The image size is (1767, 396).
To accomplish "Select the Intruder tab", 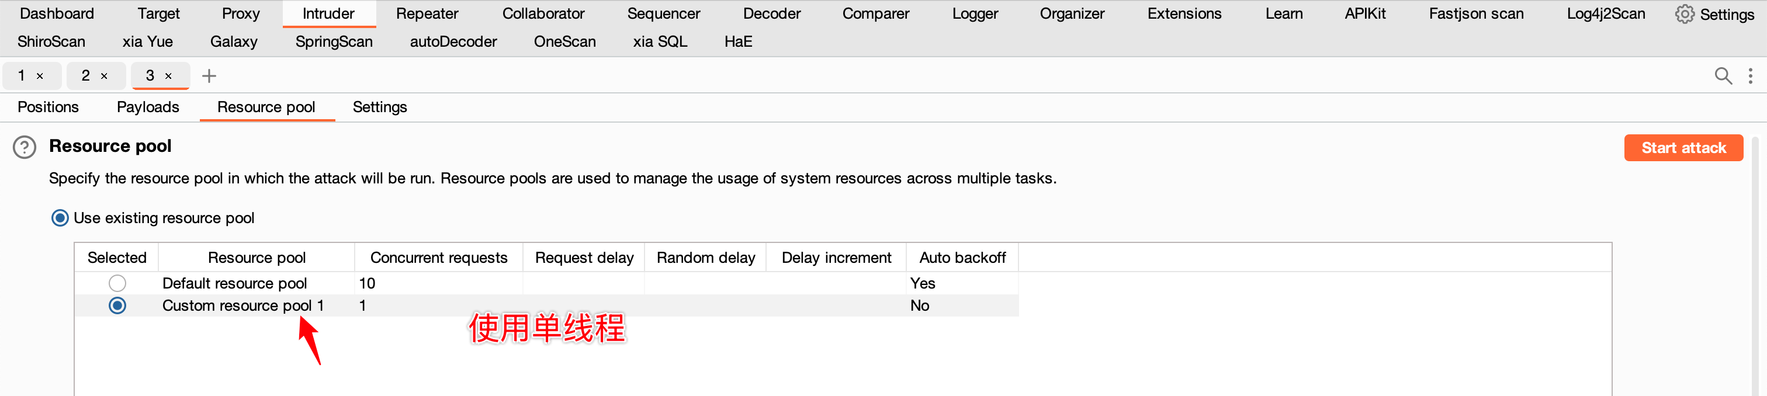I will (x=328, y=13).
